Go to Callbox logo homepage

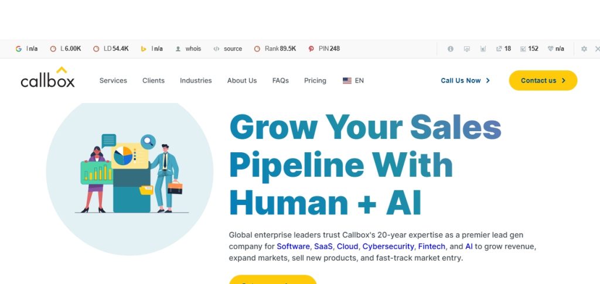pyautogui.click(x=48, y=77)
